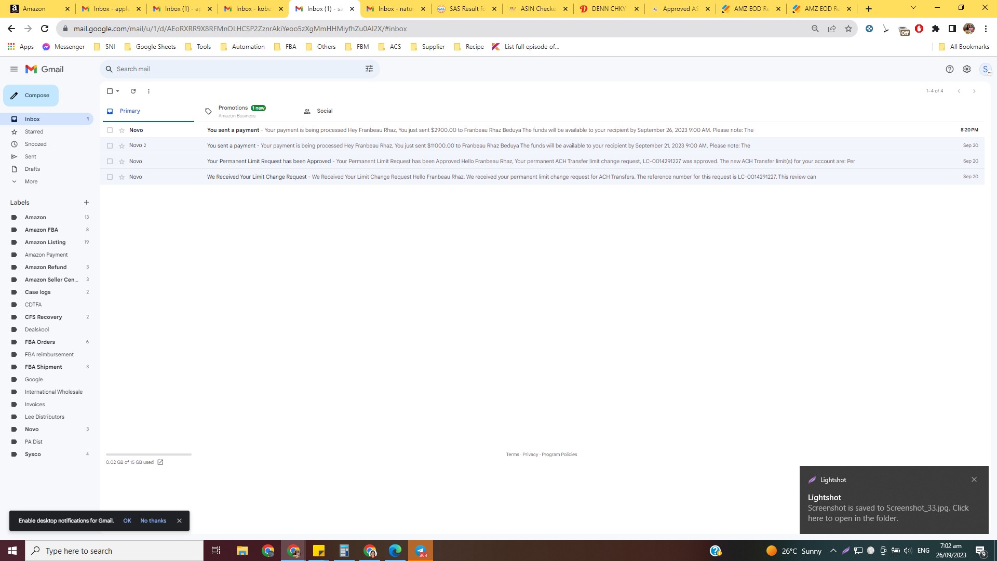Viewport: 997px width, 561px height.
Task: Star the Permanent Limit Request Approved email
Action: pyautogui.click(x=122, y=162)
